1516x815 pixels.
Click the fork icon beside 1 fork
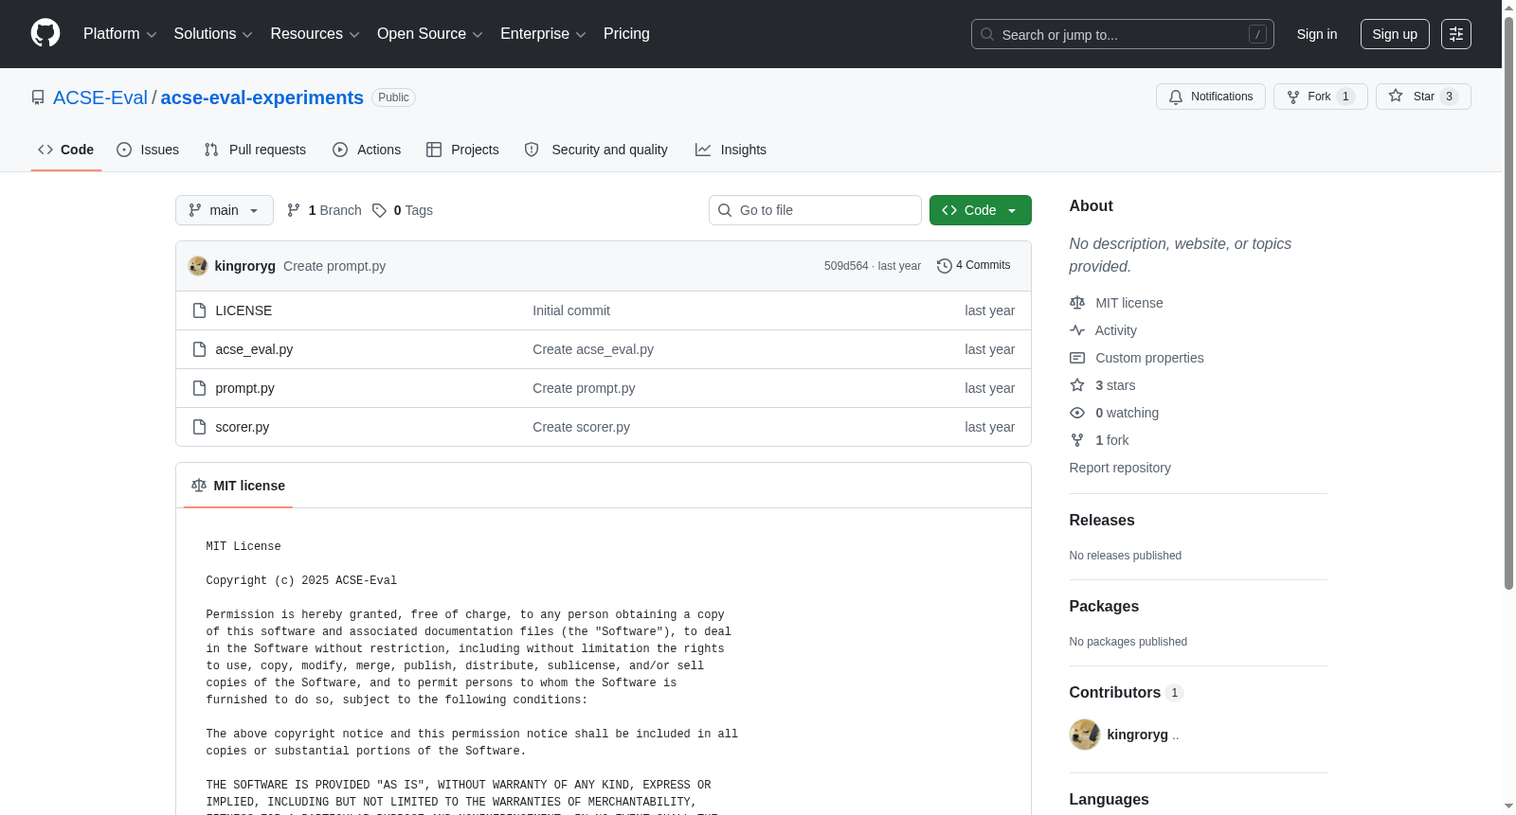[x=1077, y=440]
